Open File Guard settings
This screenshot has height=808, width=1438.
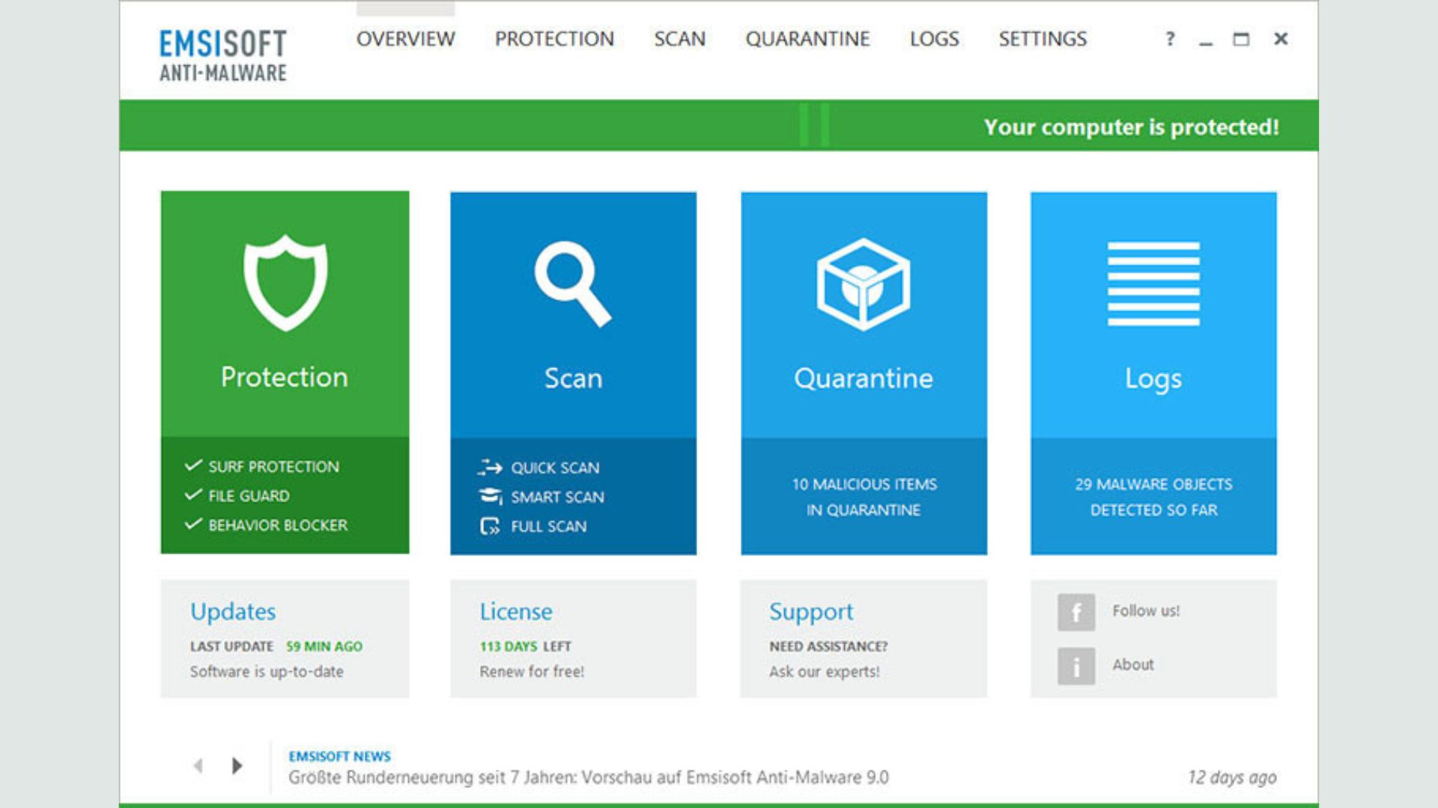pos(249,496)
